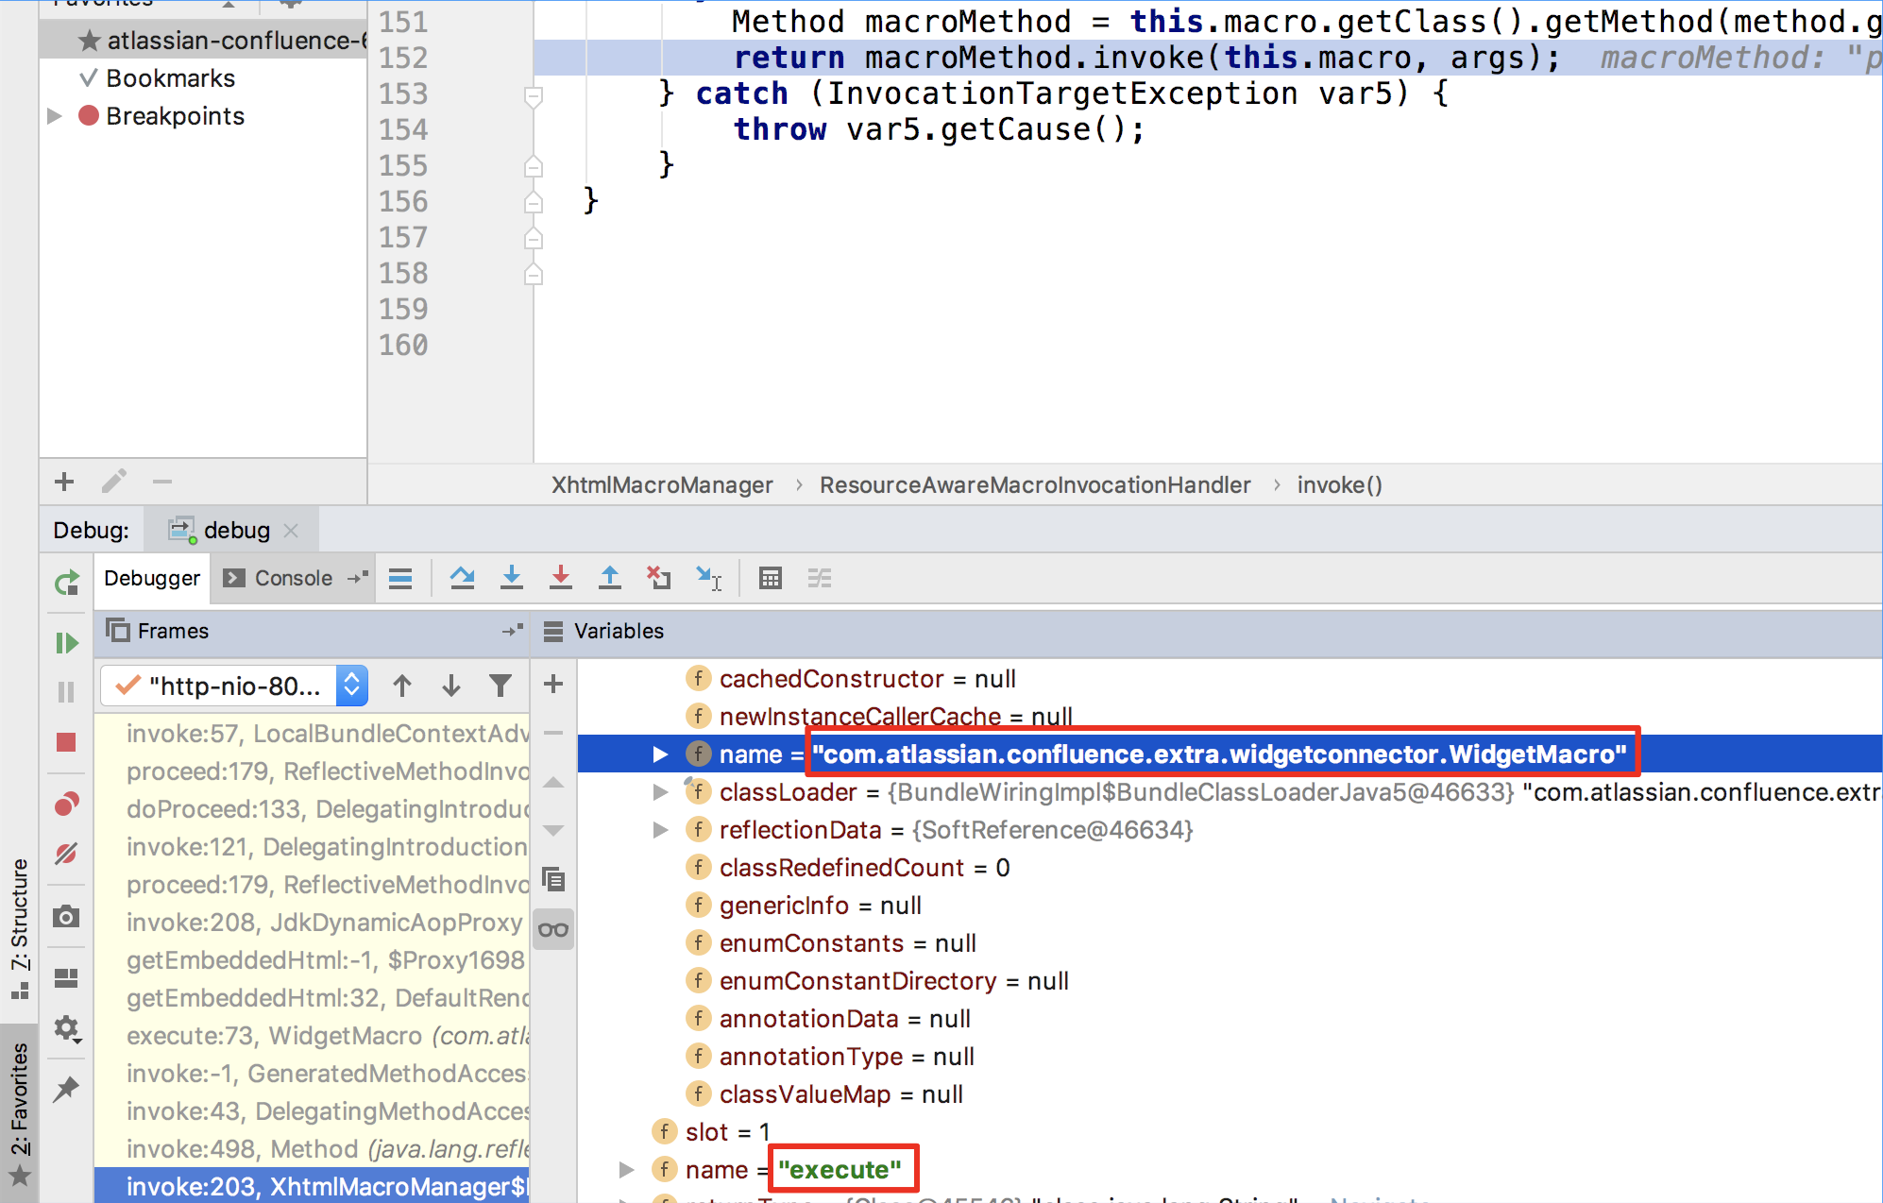Open debugger settings gear icon
Viewport: 1883px width, 1203px height.
(x=66, y=1027)
